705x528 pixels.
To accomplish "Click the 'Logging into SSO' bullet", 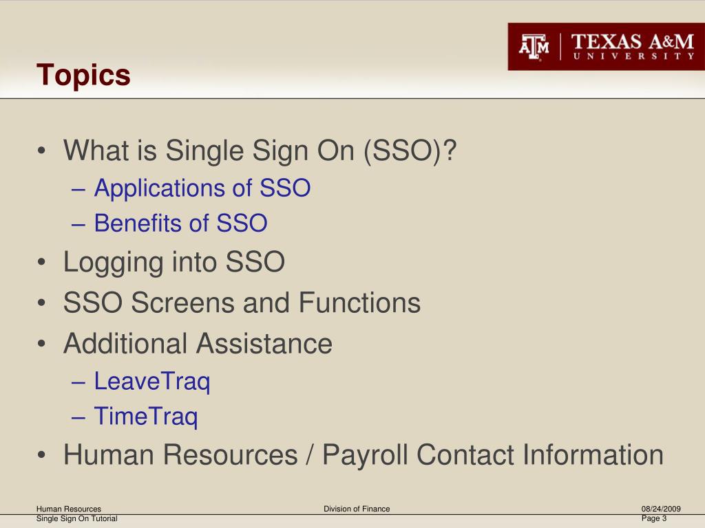I will pos(174,262).
